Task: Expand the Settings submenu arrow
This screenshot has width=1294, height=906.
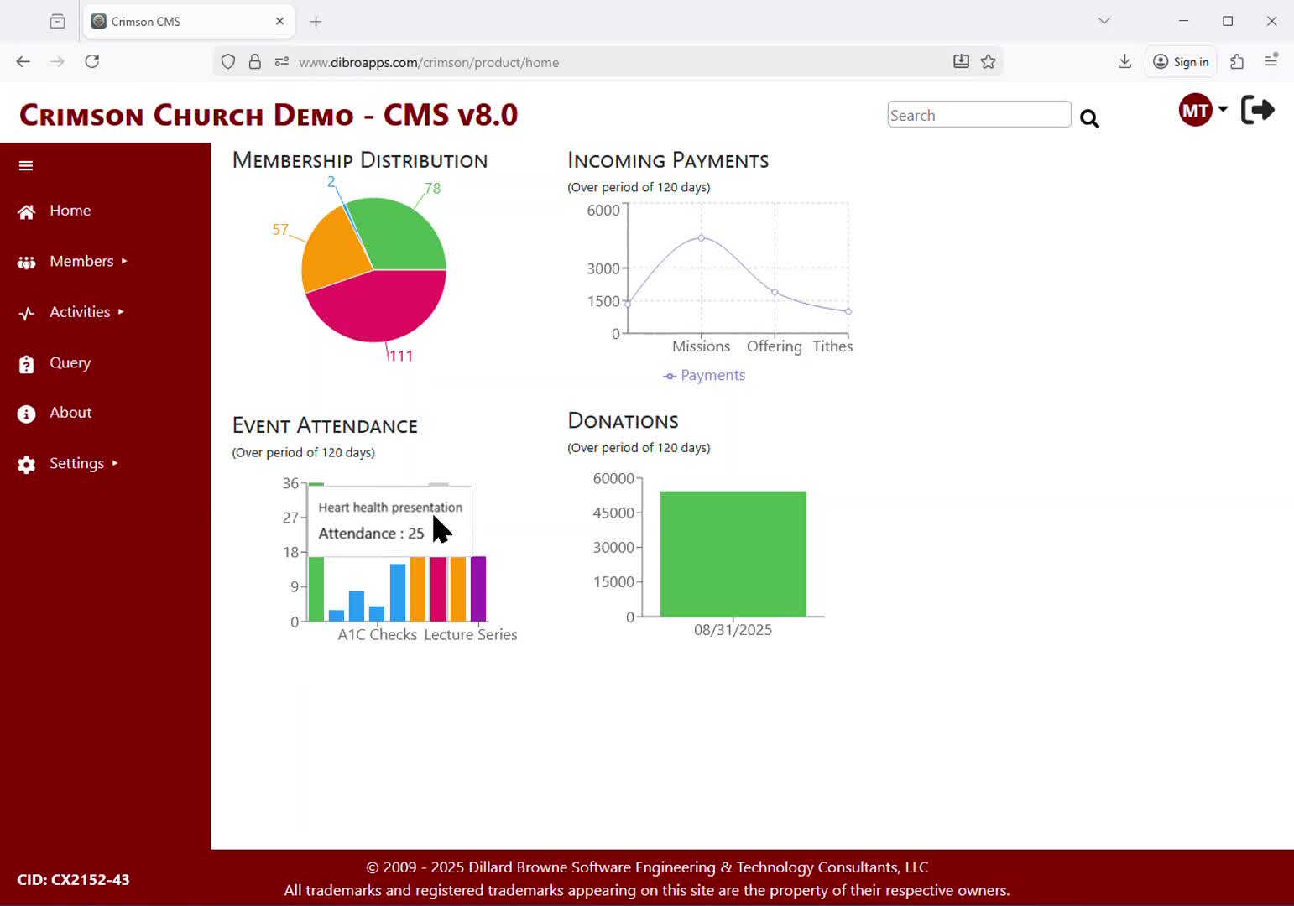Action: tap(115, 463)
